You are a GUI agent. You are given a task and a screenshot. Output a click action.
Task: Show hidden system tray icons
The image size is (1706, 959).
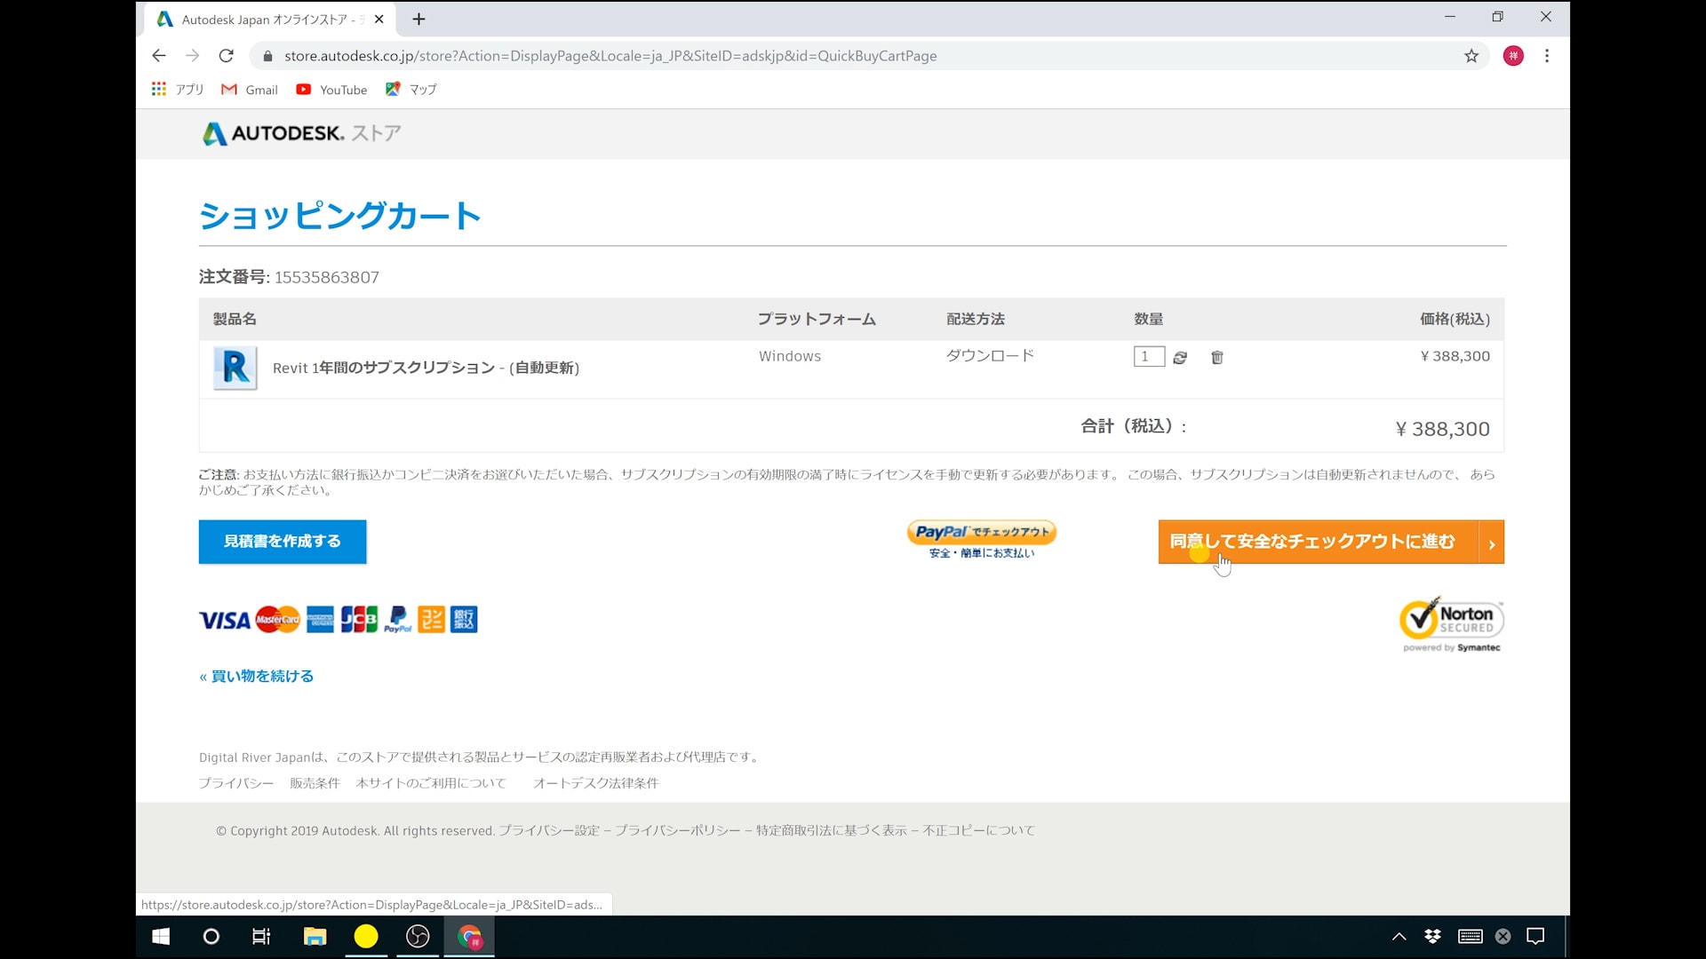[1399, 936]
